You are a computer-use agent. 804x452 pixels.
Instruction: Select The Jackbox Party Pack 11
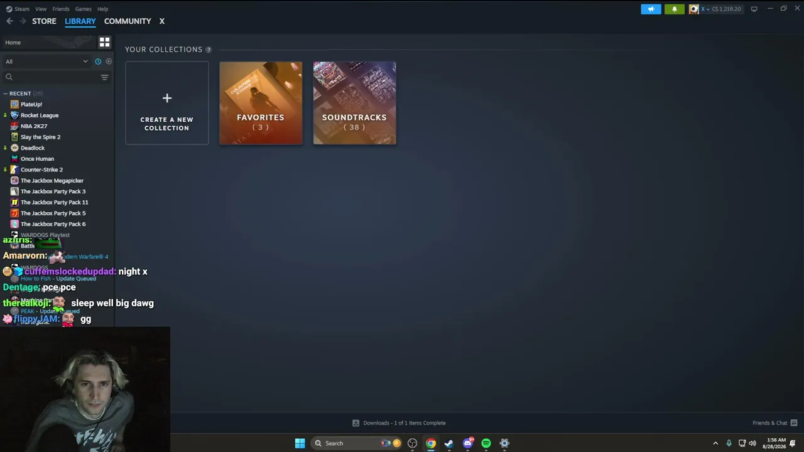(x=55, y=202)
